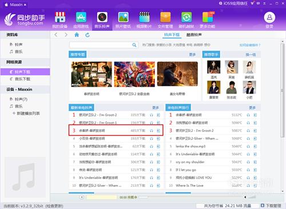The height and width of the screenshot is (209, 286).
Task: Preview headphone icon for ranking row 1
Action: point(248,115)
